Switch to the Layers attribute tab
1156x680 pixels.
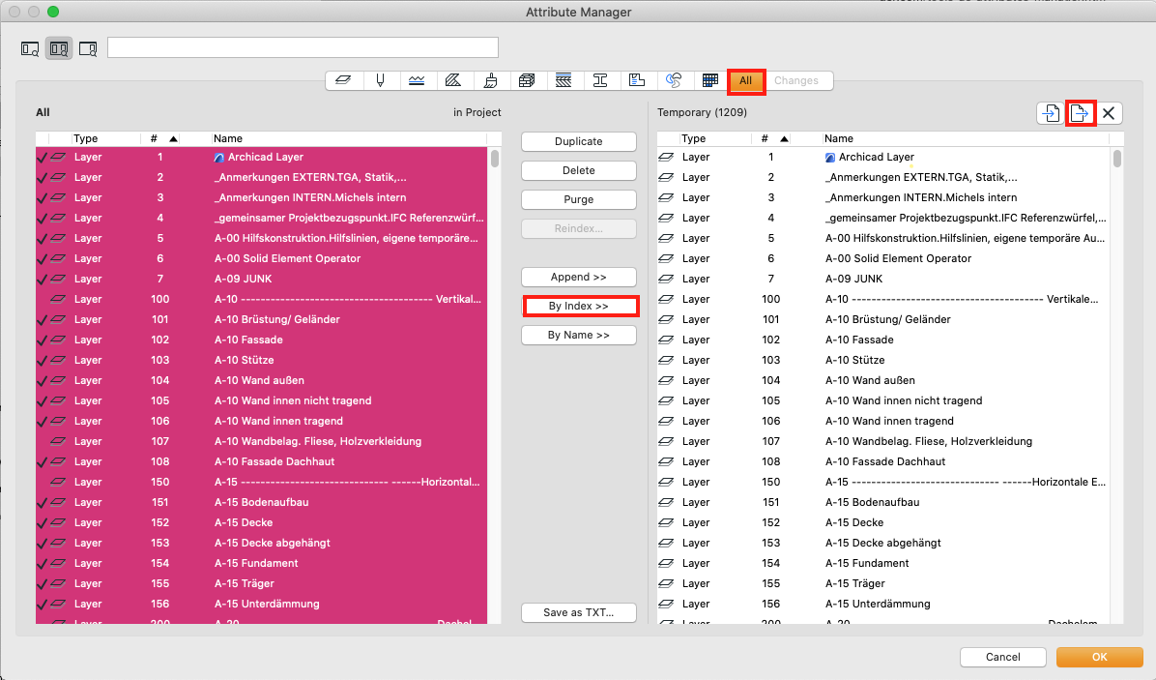342,81
